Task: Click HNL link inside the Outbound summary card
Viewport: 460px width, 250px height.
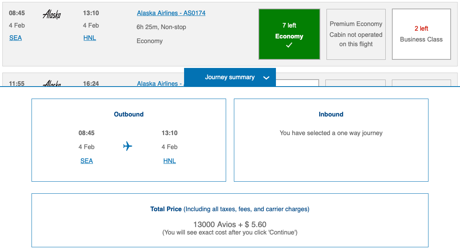Action: (169, 160)
